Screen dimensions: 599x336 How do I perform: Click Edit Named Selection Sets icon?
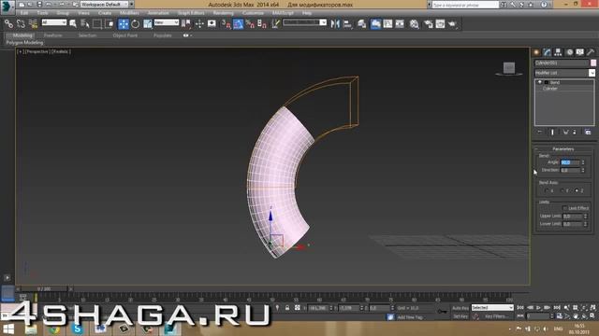275,24
